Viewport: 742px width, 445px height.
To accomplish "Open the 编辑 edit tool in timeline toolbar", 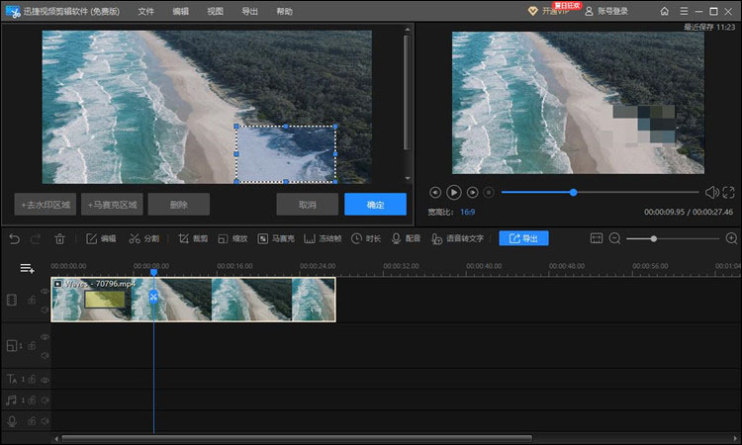I will coord(101,238).
